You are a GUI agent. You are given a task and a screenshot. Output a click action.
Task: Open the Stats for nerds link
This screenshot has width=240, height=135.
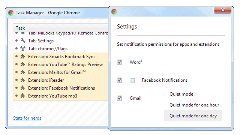tap(27, 118)
